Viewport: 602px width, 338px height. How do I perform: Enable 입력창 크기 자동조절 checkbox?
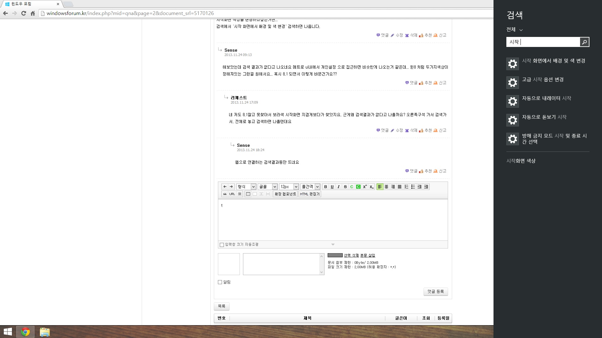pyautogui.click(x=222, y=245)
